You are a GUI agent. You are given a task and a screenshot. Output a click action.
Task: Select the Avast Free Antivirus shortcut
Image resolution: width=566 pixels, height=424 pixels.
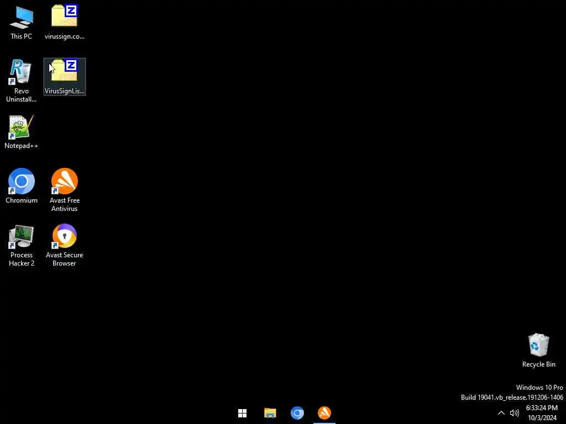[x=65, y=190]
